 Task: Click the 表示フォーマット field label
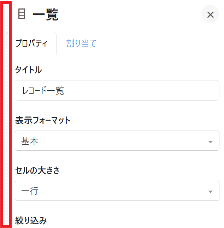point(43,120)
